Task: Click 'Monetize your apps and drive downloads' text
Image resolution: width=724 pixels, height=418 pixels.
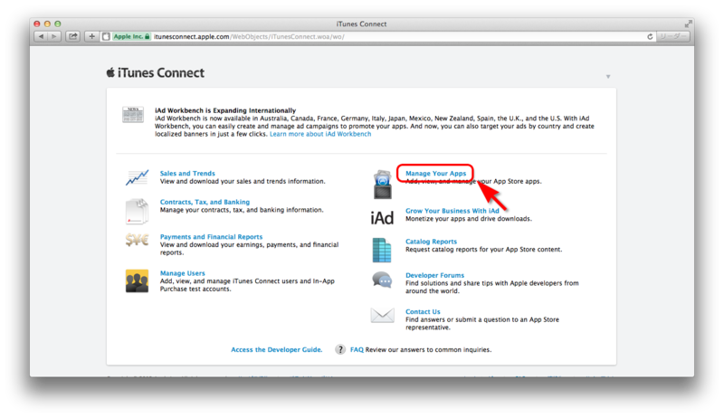Action: (x=469, y=219)
